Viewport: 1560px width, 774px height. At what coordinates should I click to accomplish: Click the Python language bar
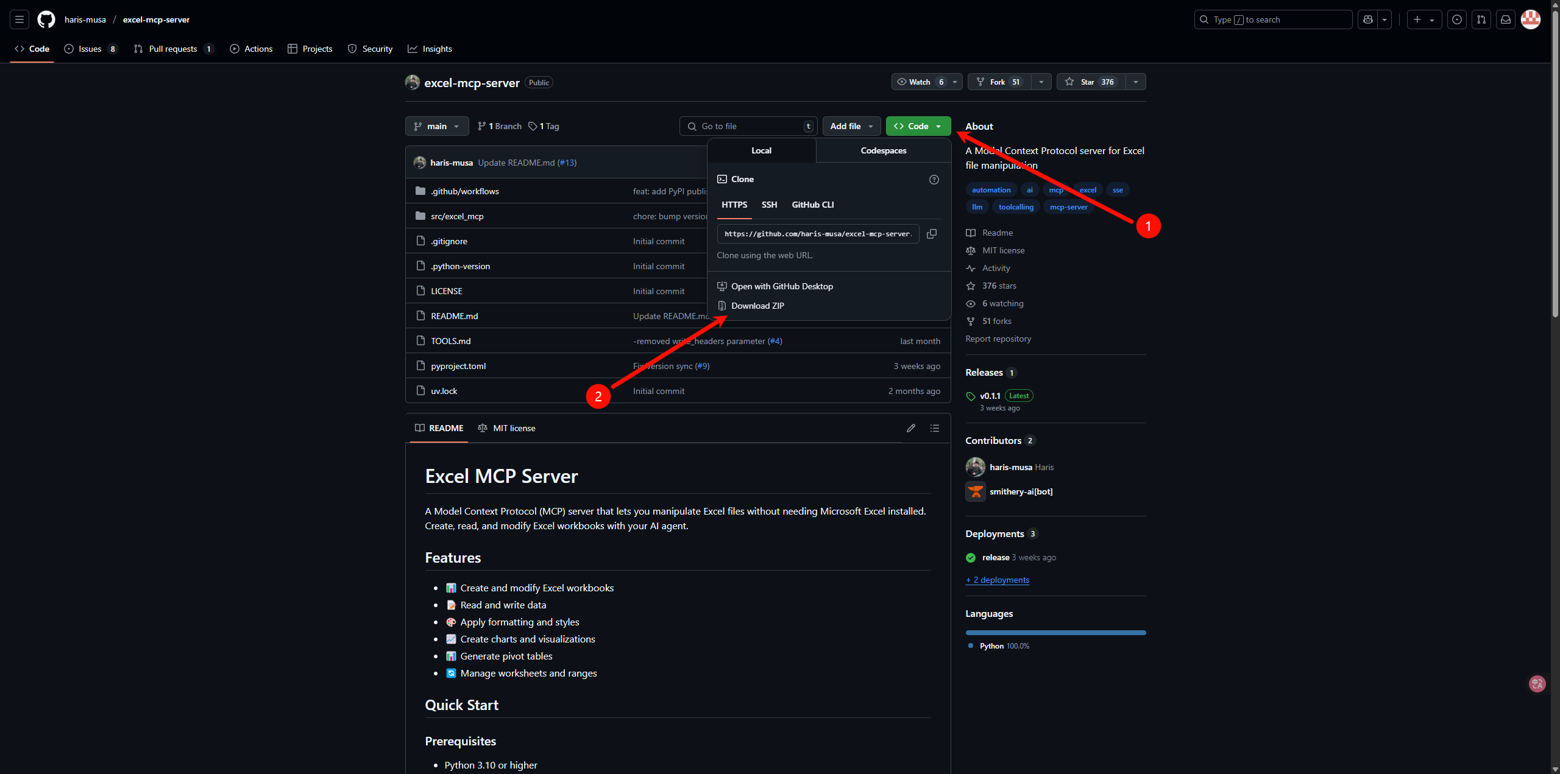1055,633
